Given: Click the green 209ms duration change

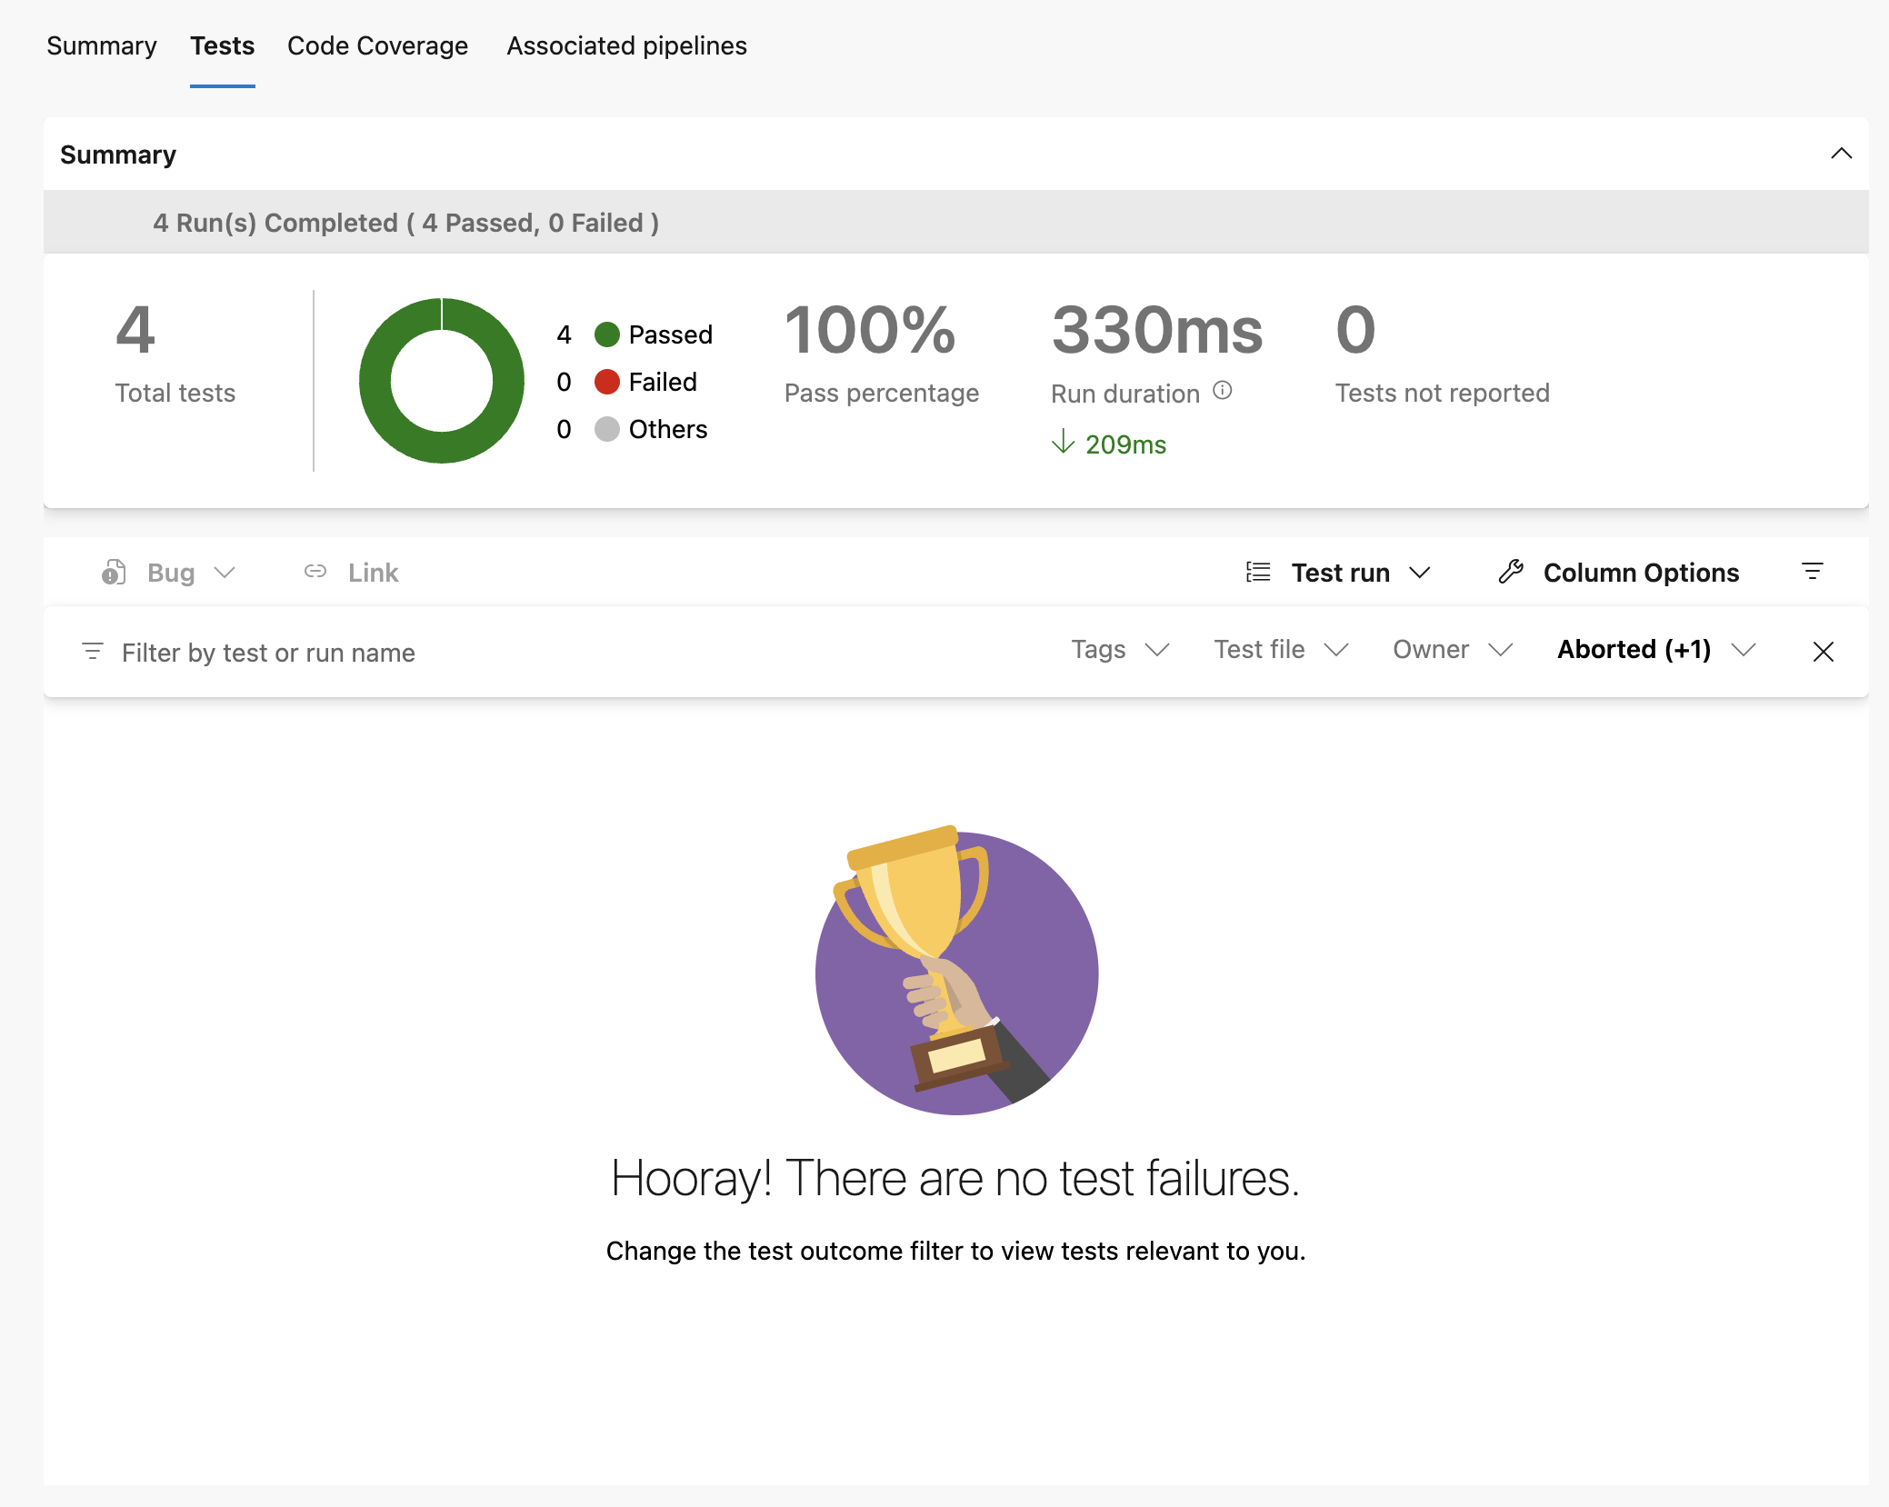Looking at the screenshot, I should point(1125,444).
